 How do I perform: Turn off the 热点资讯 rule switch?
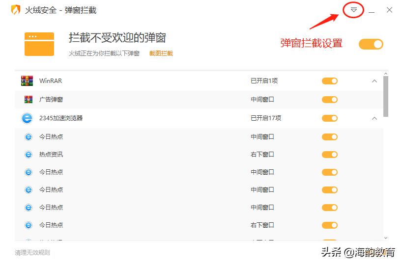(329, 155)
